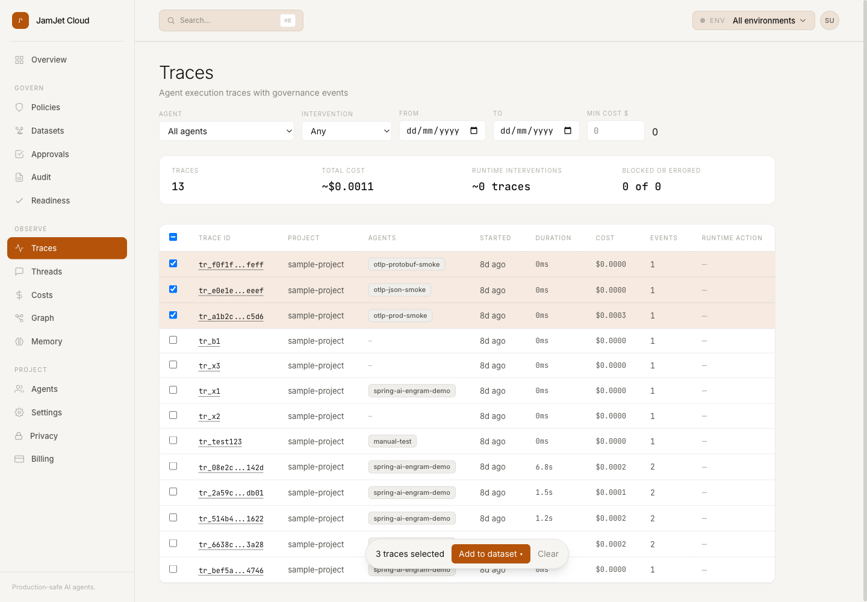Open the To date calendar picker icon

(x=568, y=131)
